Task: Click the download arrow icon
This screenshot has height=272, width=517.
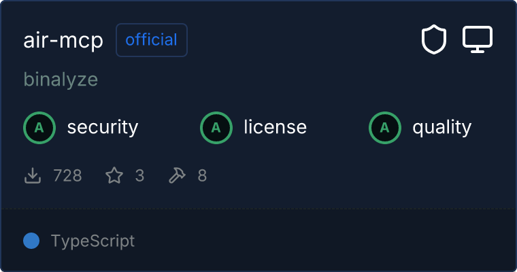Action: click(x=33, y=175)
